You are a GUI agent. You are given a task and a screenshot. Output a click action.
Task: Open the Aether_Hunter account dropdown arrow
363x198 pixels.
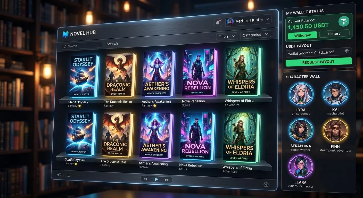267,19
